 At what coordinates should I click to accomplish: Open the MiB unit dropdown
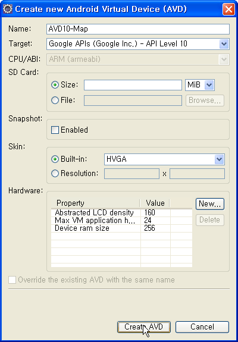[209, 85]
